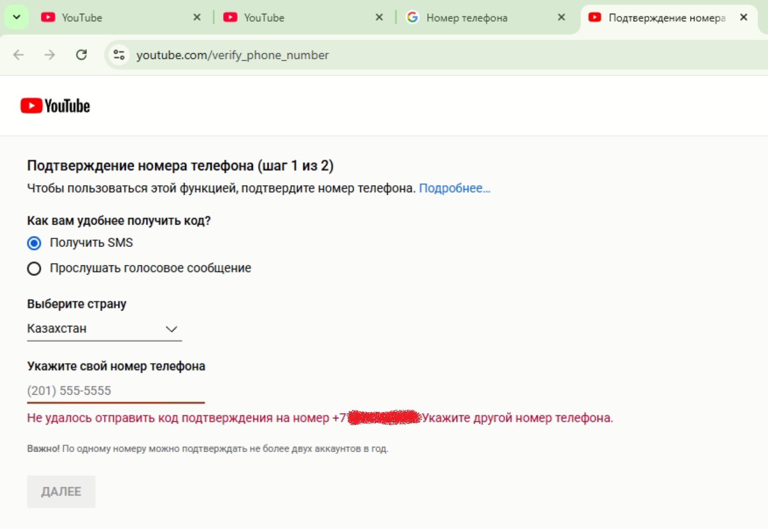Click the label 'Как вам удобнее получить код?'
Screen dimensions: 768x529
[x=119, y=221]
